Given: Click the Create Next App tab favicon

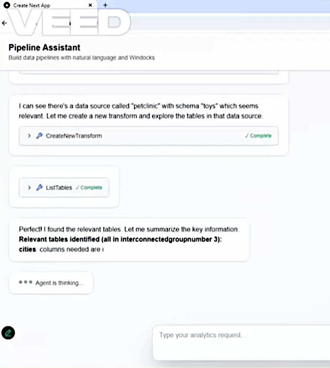Looking at the screenshot, I should point(7,5).
